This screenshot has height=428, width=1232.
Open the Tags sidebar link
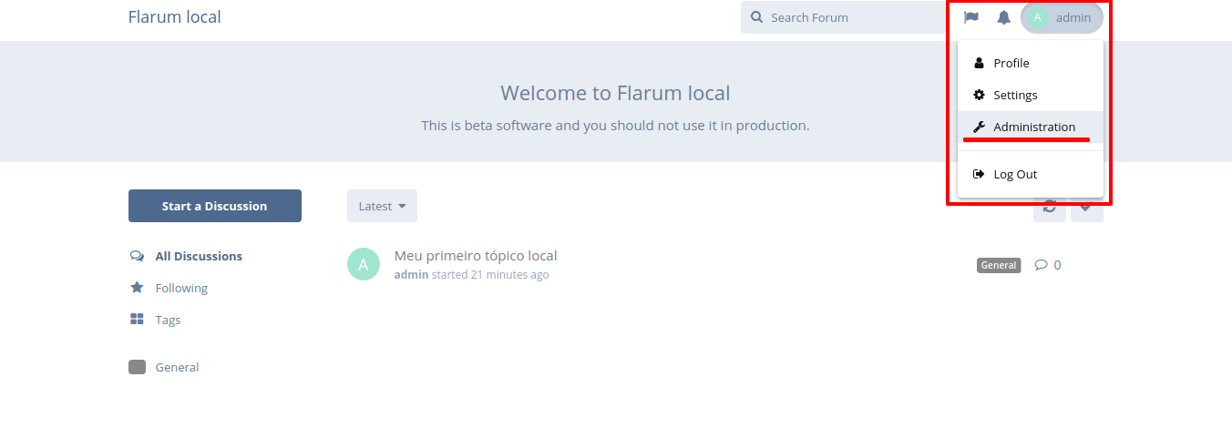tap(155, 320)
